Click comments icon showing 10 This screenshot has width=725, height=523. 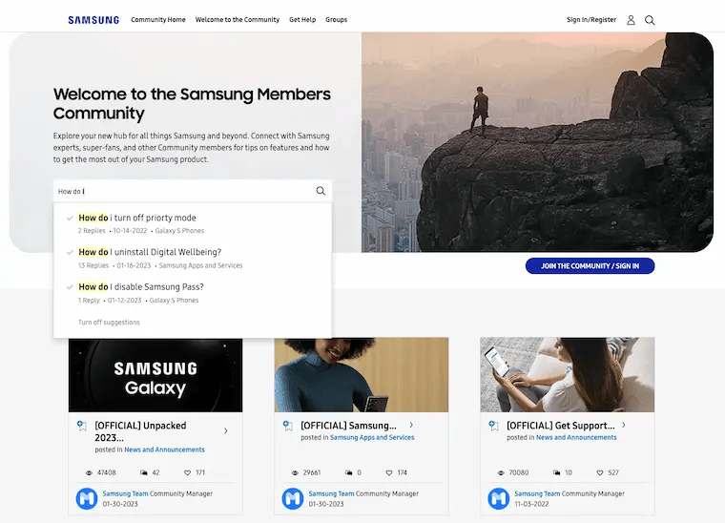click(x=556, y=472)
